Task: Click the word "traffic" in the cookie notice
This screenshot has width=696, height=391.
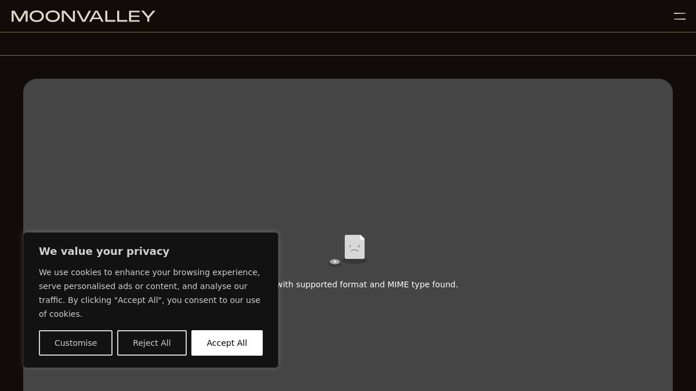Action: point(50,300)
